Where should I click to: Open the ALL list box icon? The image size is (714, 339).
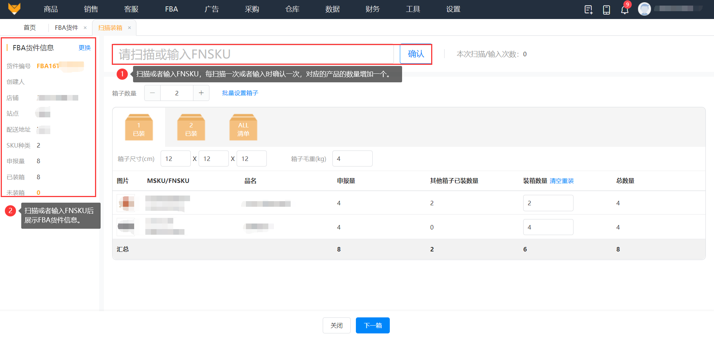pyautogui.click(x=243, y=127)
